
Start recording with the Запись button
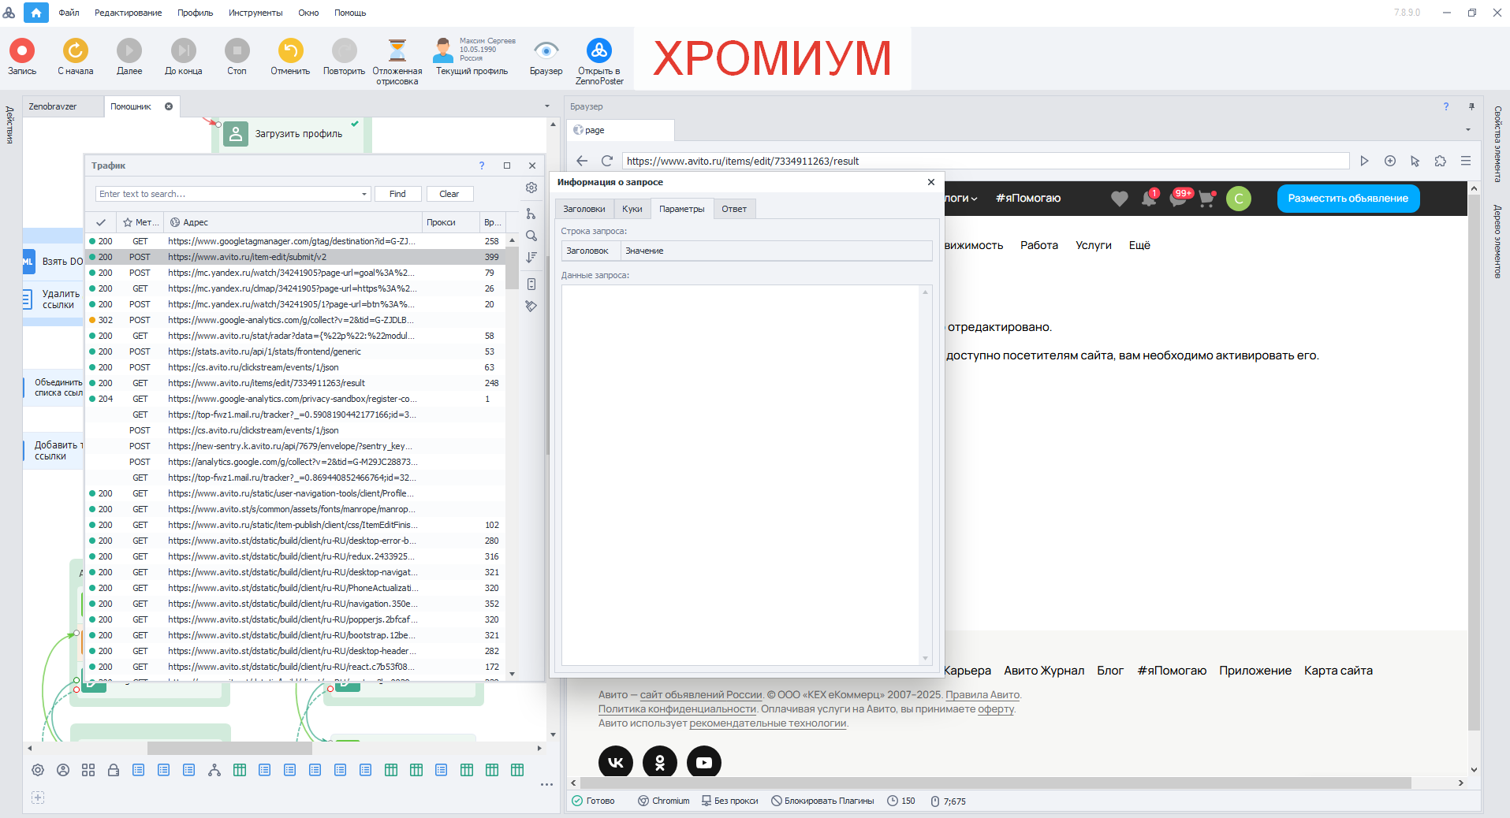22,57
